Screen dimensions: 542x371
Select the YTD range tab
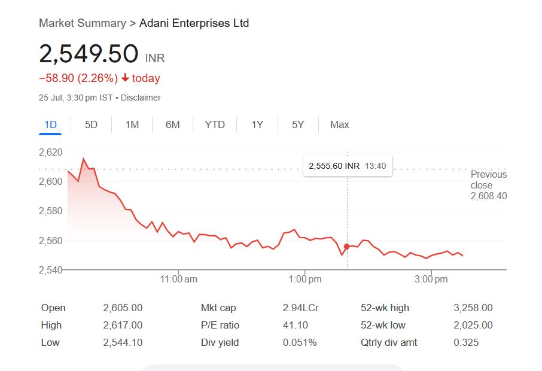click(215, 124)
